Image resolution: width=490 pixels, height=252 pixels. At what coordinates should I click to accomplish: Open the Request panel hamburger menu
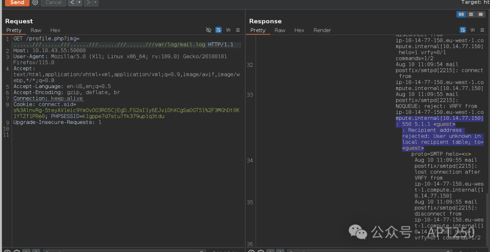(238, 30)
